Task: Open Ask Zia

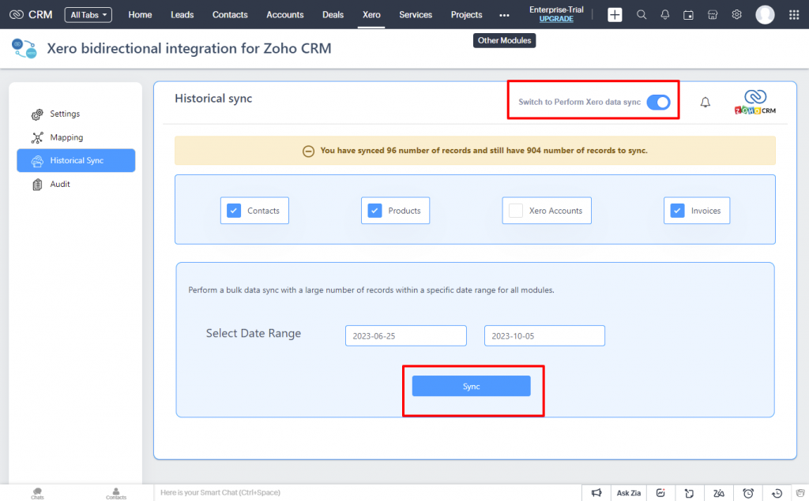Action: click(628, 493)
